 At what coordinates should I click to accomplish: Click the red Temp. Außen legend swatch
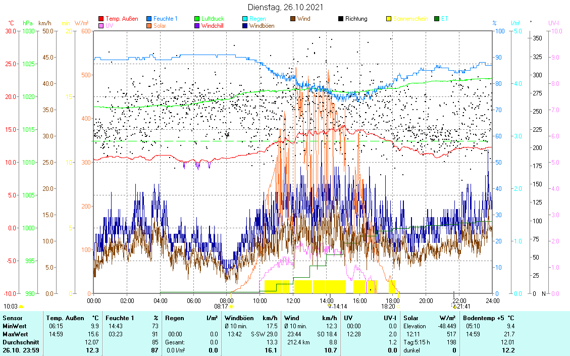[x=101, y=19]
